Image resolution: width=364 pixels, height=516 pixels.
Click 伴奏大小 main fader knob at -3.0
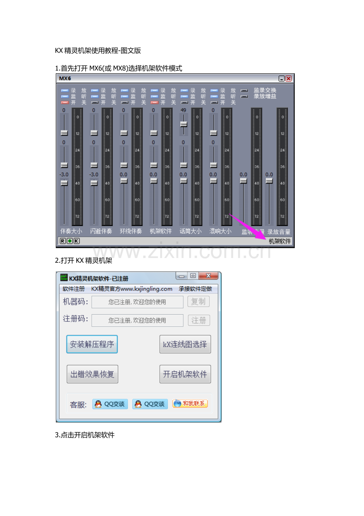(x=64, y=183)
